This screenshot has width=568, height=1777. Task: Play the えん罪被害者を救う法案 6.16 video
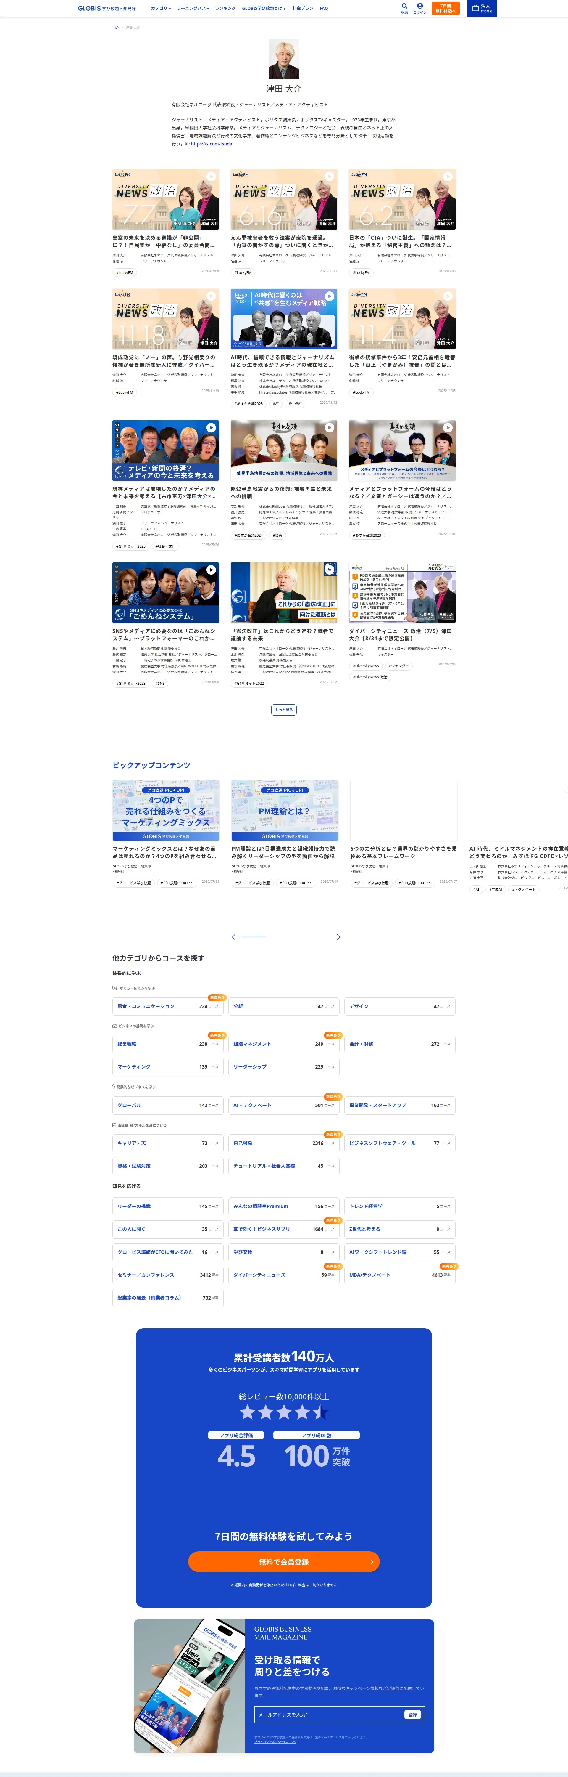(330, 177)
